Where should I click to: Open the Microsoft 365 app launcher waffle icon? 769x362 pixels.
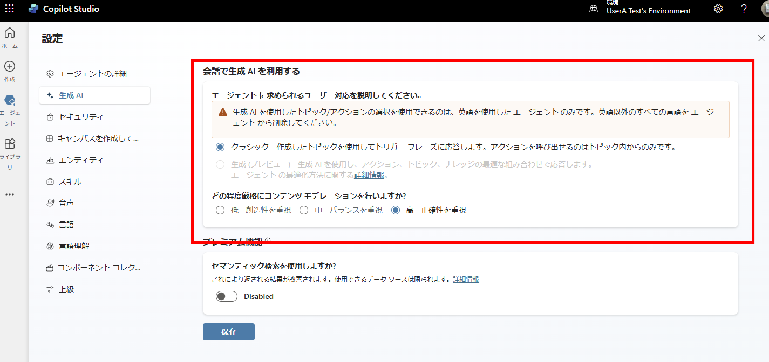coord(9,9)
